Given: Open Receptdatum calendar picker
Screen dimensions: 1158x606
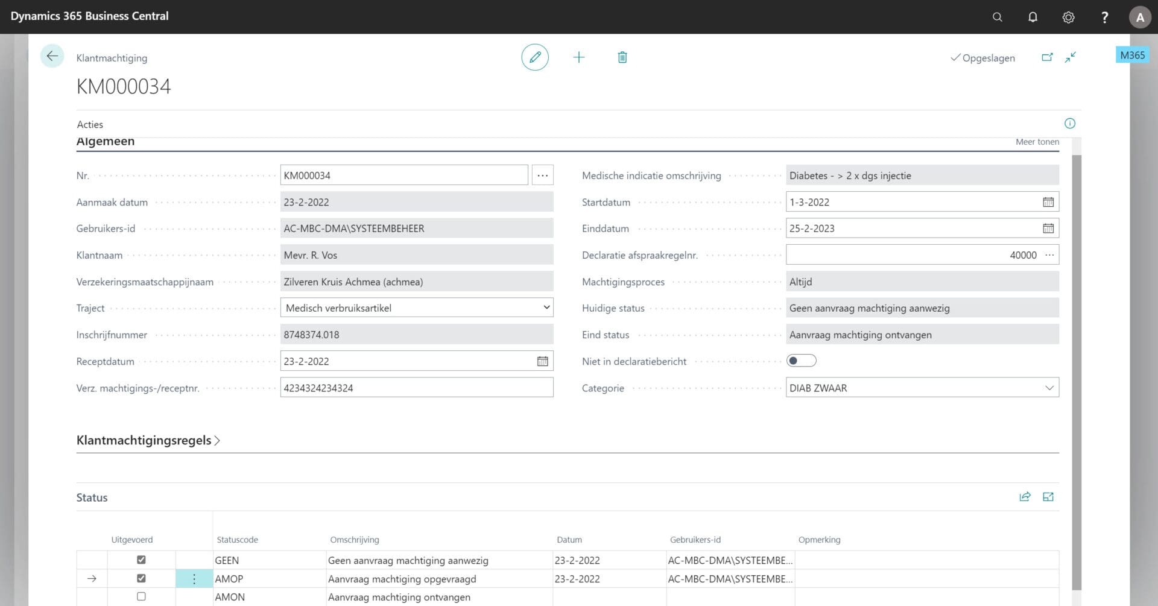Looking at the screenshot, I should point(543,361).
